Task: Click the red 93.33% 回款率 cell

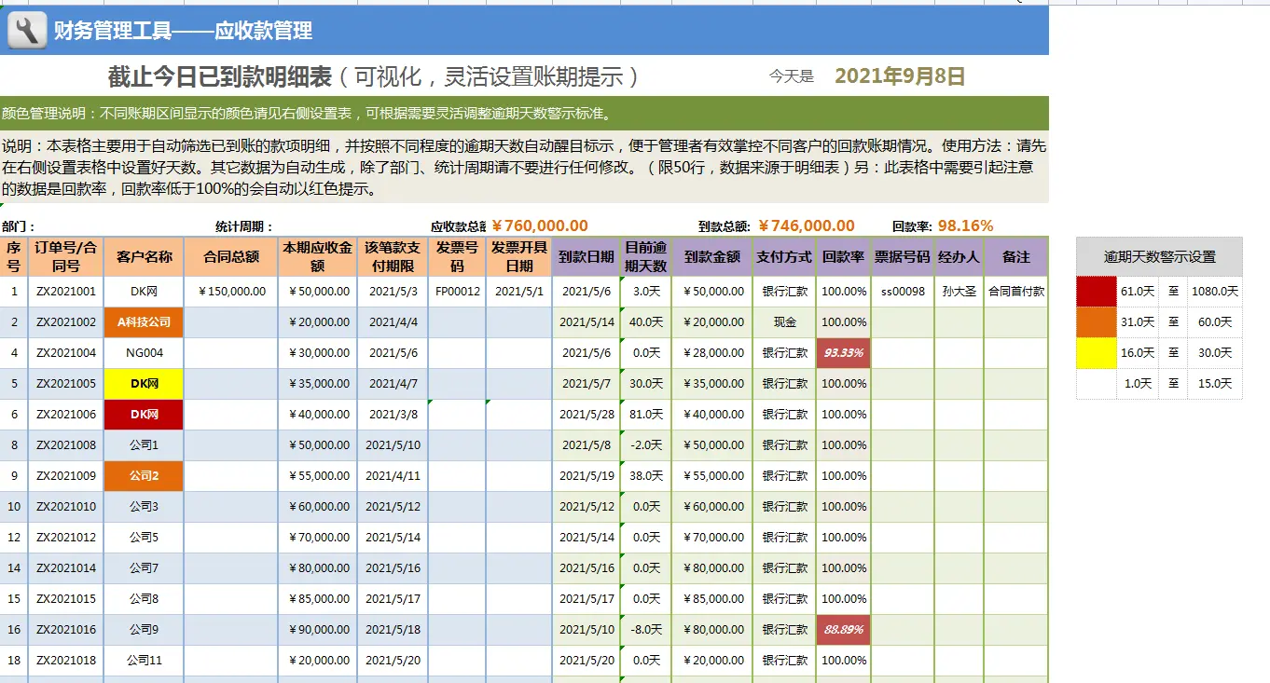Action: tap(844, 352)
